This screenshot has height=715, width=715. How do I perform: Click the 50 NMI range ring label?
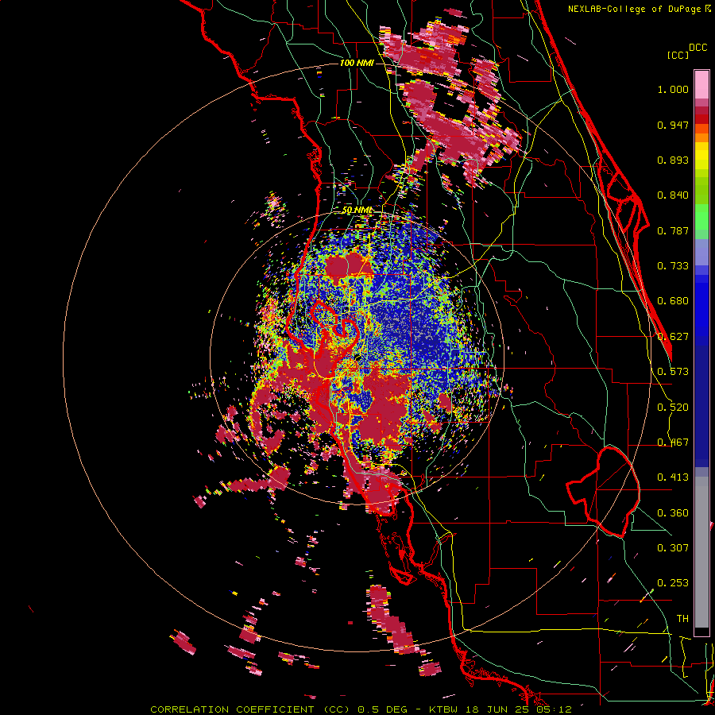(x=357, y=211)
